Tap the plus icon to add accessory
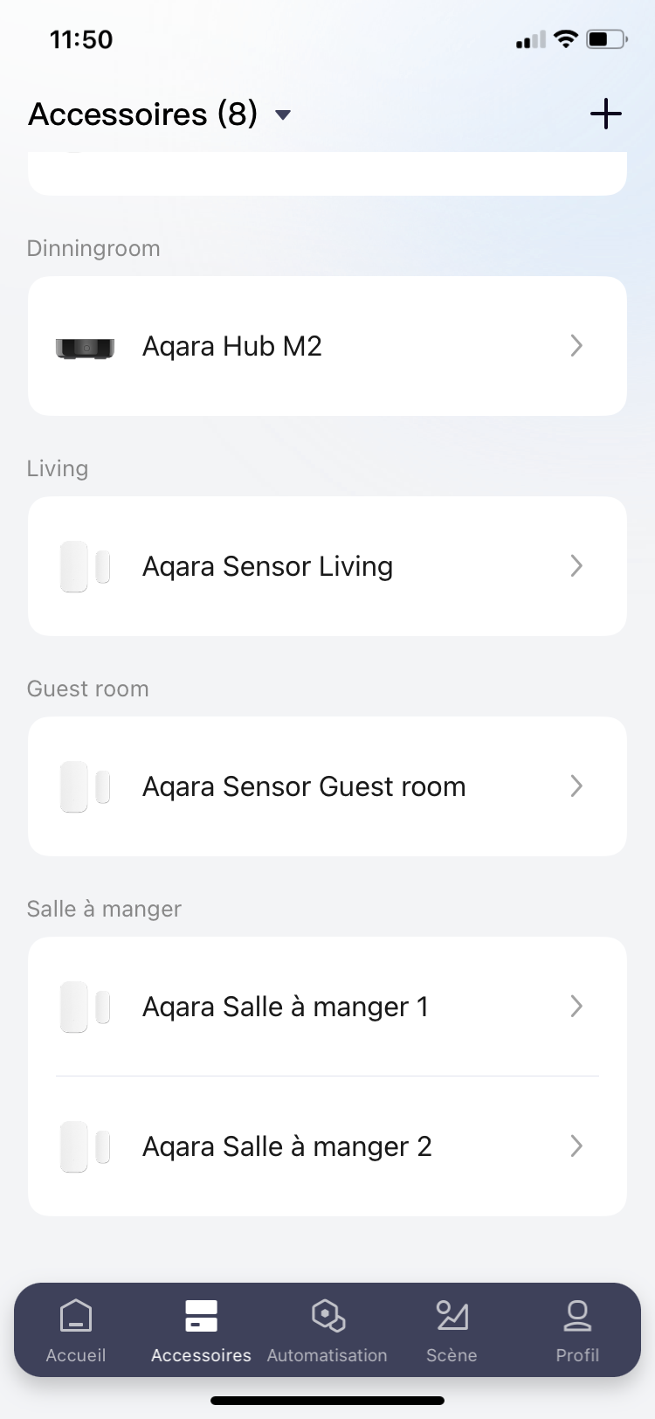The width and height of the screenshot is (655, 1419). (605, 114)
